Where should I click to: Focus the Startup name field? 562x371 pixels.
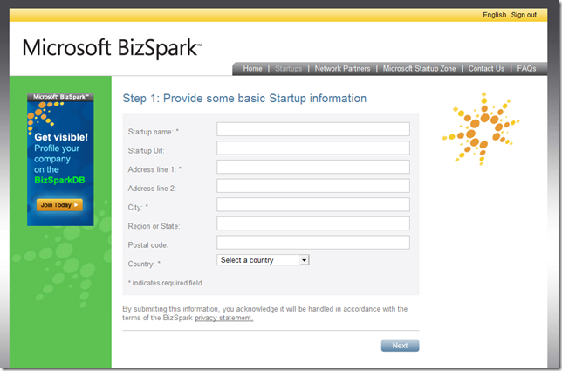[x=313, y=129]
